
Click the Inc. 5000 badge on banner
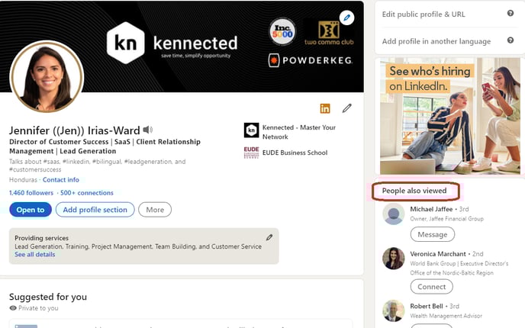click(282, 32)
